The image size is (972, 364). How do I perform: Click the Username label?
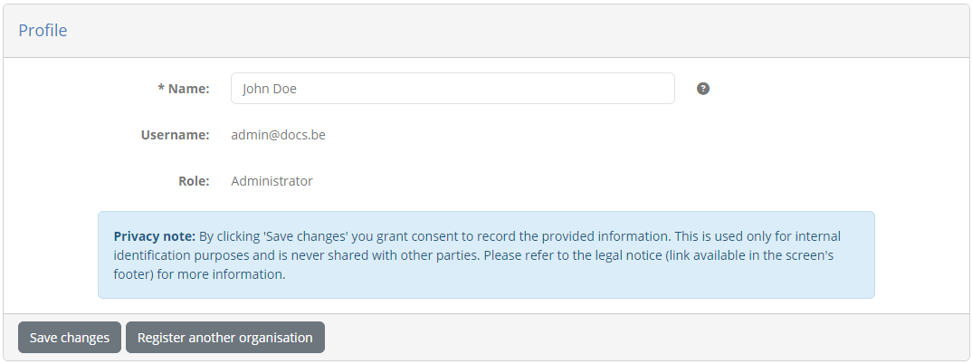click(175, 135)
